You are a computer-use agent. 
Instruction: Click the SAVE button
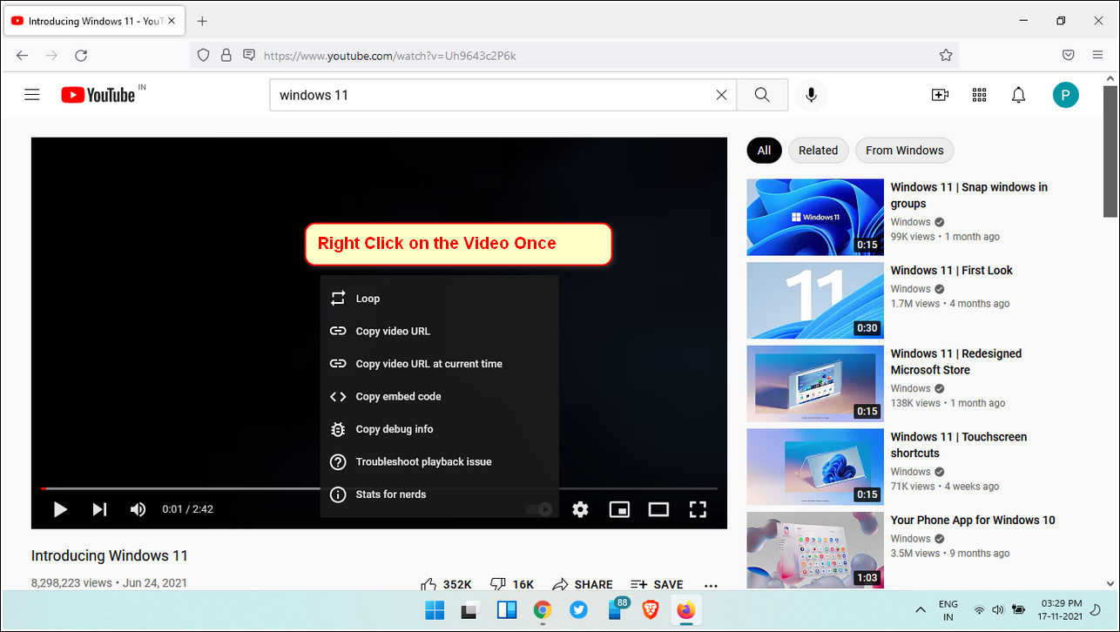(657, 584)
